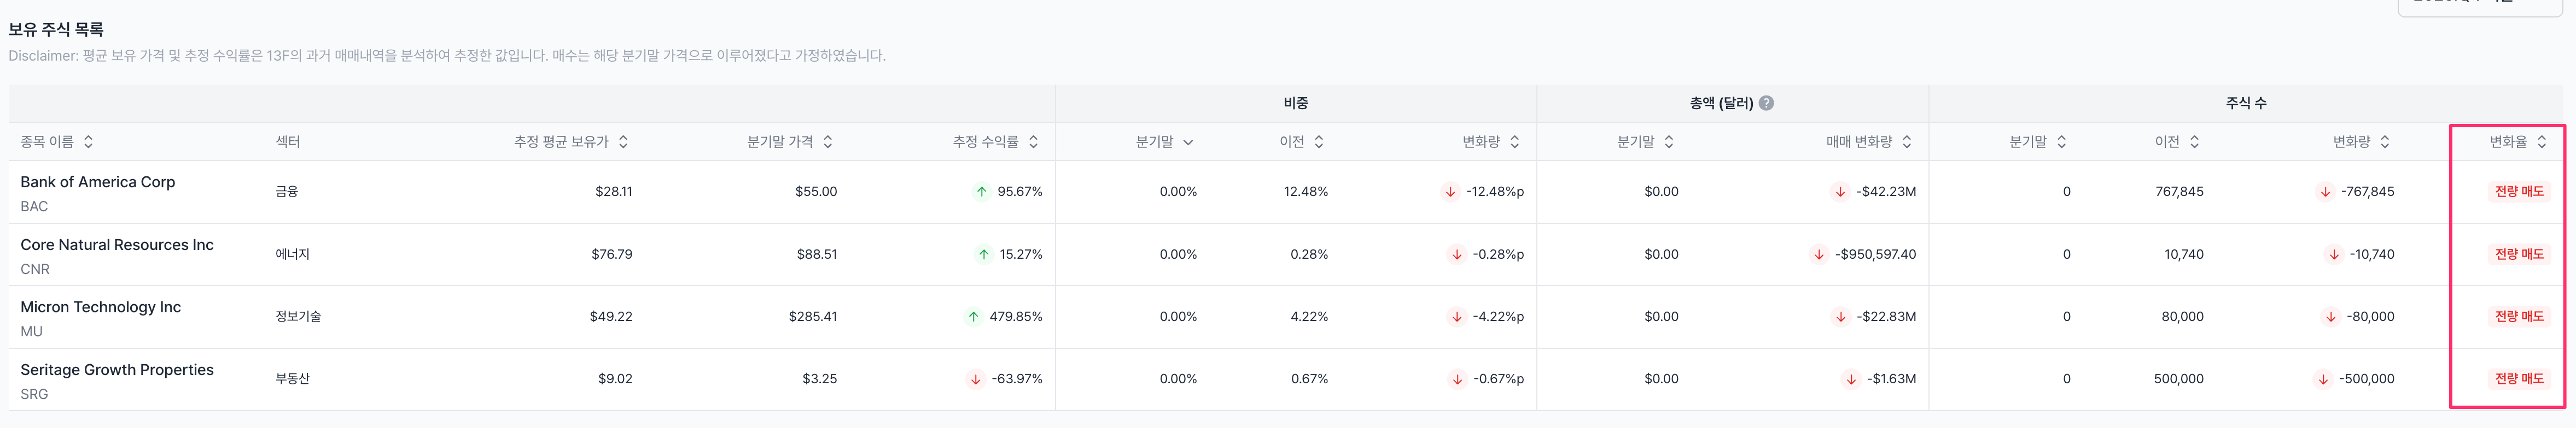Toggle descending sort on 비중 분기말
2576x428 pixels.
click(1188, 142)
